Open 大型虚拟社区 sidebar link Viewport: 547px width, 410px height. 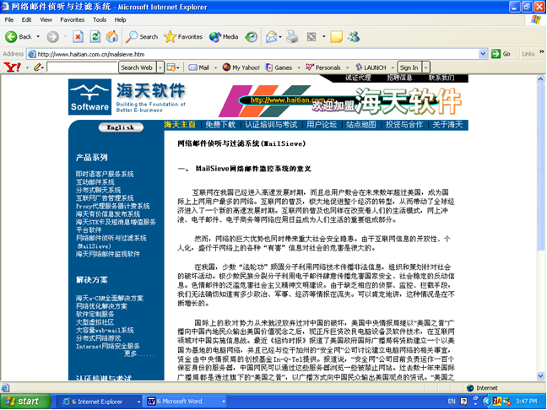(x=95, y=322)
